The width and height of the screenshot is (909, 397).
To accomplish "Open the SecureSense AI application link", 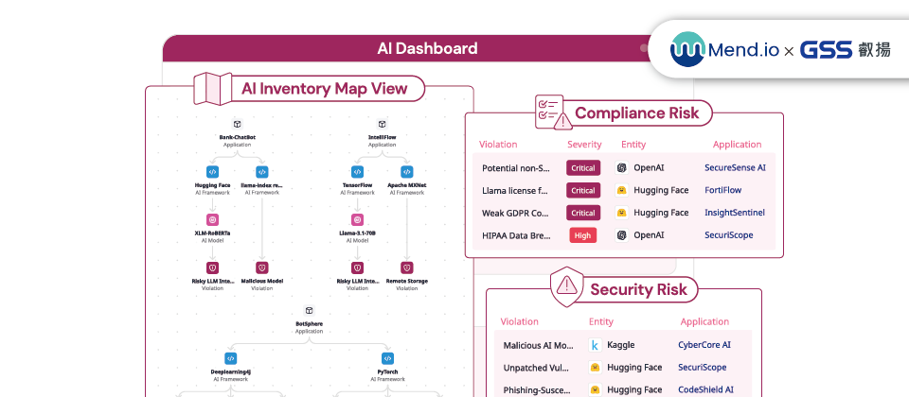I will 735,168.
